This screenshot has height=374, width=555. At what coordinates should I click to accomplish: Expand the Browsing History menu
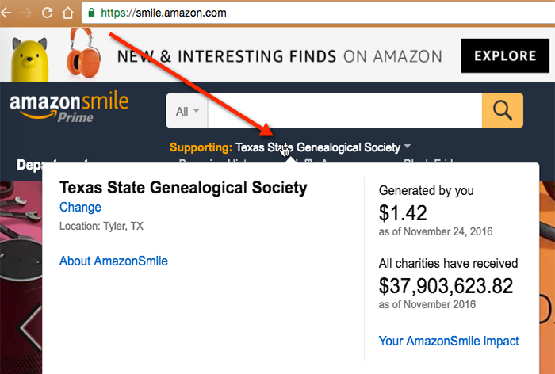(x=226, y=164)
